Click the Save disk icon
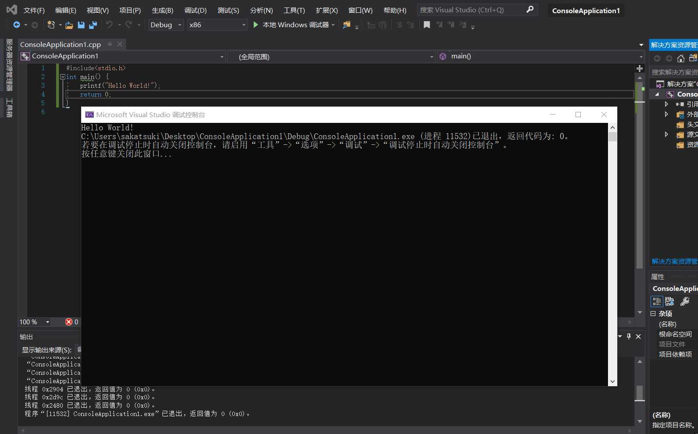The height and width of the screenshot is (434, 698). coord(81,25)
